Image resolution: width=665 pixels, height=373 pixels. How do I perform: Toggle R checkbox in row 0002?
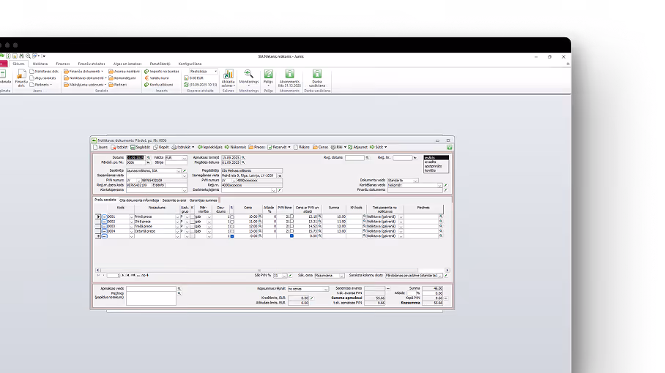pyautogui.click(x=232, y=222)
